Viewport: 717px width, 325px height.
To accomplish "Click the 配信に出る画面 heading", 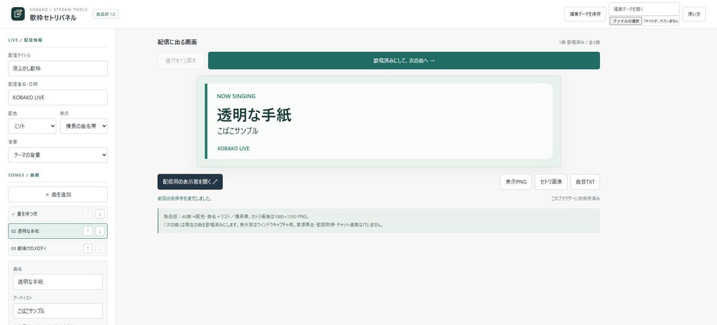I will point(177,42).
